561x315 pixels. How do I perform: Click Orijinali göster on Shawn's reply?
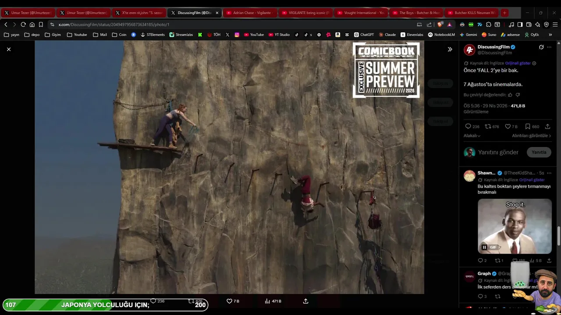(532, 180)
